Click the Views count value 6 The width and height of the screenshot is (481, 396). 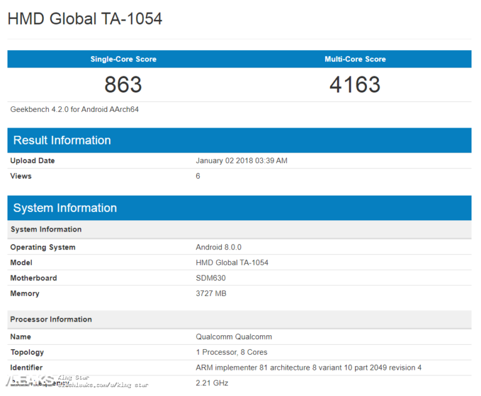pos(198,176)
